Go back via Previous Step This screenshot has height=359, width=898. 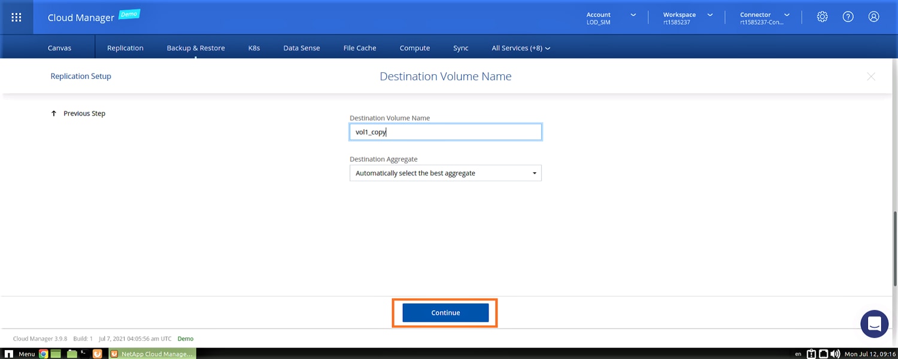tap(78, 114)
